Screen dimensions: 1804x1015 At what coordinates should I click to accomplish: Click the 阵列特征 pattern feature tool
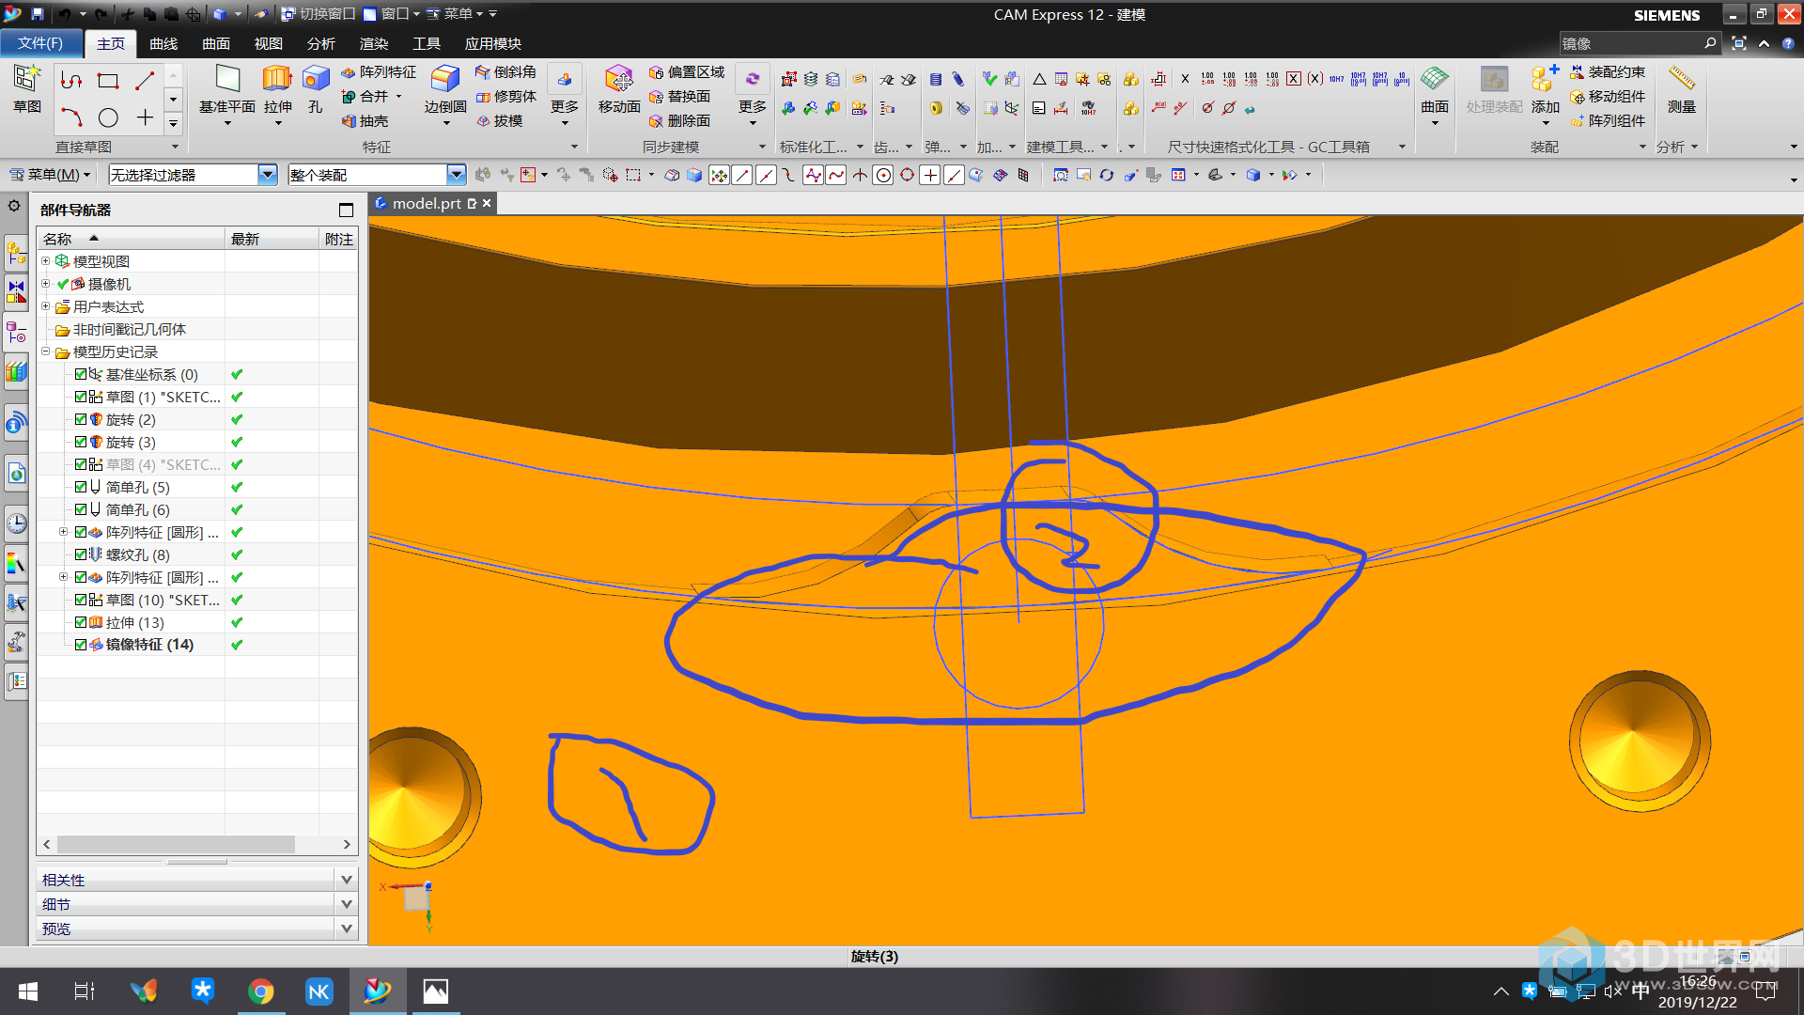[379, 72]
